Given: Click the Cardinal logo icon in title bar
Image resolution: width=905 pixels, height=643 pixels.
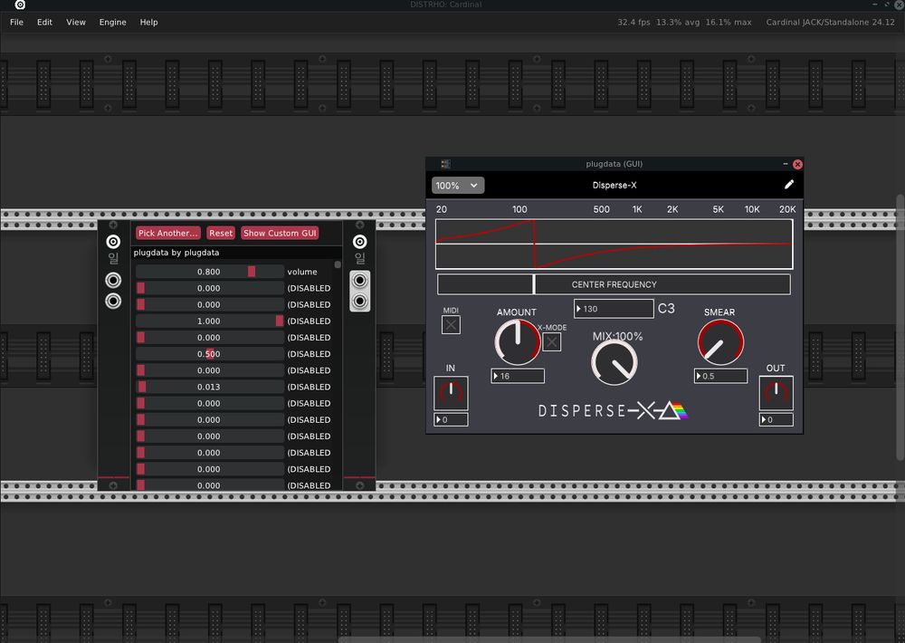Looking at the screenshot, I should pyautogui.click(x=20, y=5).
